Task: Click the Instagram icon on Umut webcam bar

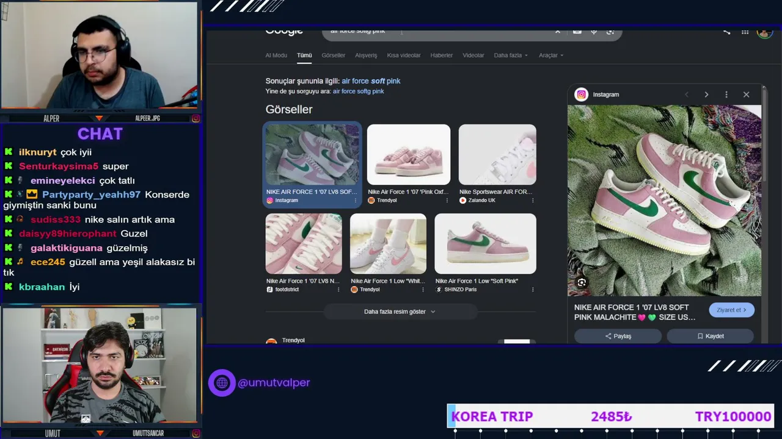Action: pyautogui.click(x=195, y=433)
